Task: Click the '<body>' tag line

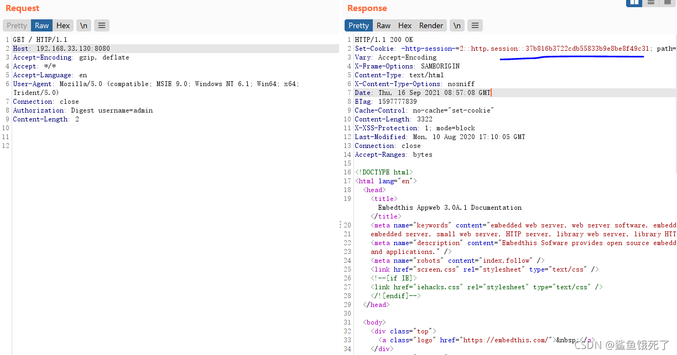Action: 374,322
